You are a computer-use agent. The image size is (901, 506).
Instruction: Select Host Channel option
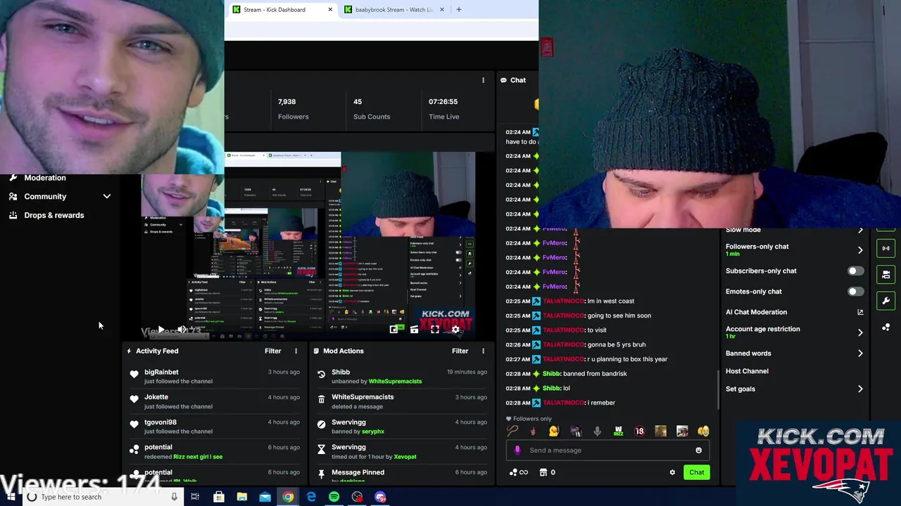(x=747, y=371)
